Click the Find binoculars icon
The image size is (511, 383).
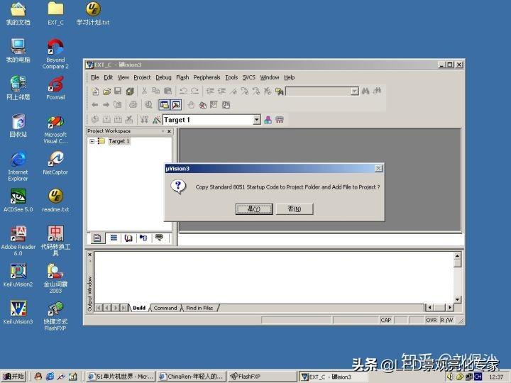tap(366, 91)
